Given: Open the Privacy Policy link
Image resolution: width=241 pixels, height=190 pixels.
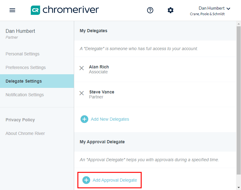Looking at the screenshot, I should click(20, 120).
